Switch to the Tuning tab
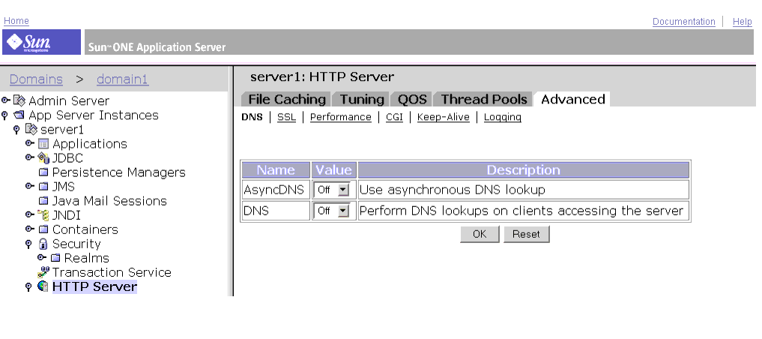 (x=362, y=99)
